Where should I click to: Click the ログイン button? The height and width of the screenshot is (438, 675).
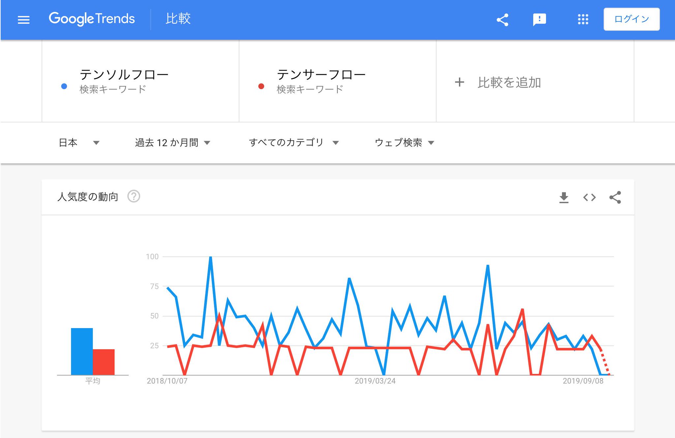coord(631,19)
